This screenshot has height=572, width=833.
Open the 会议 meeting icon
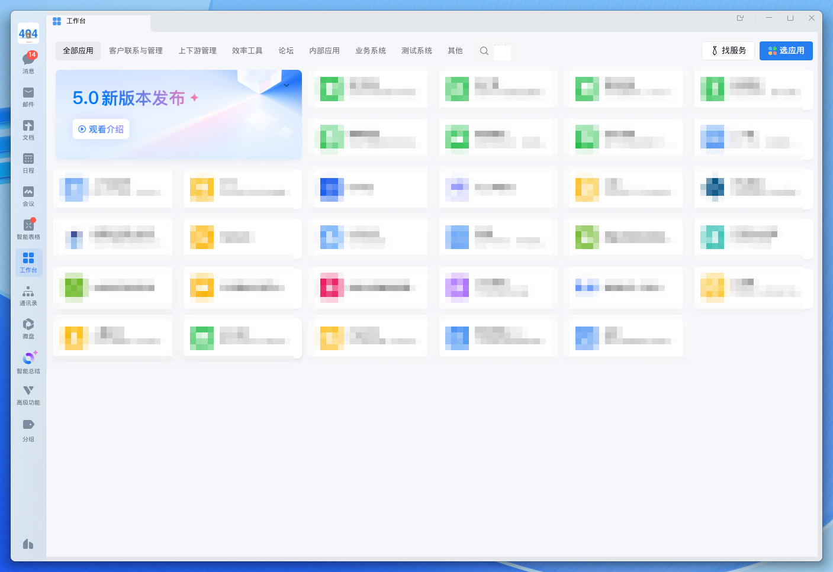pos(28,196)
